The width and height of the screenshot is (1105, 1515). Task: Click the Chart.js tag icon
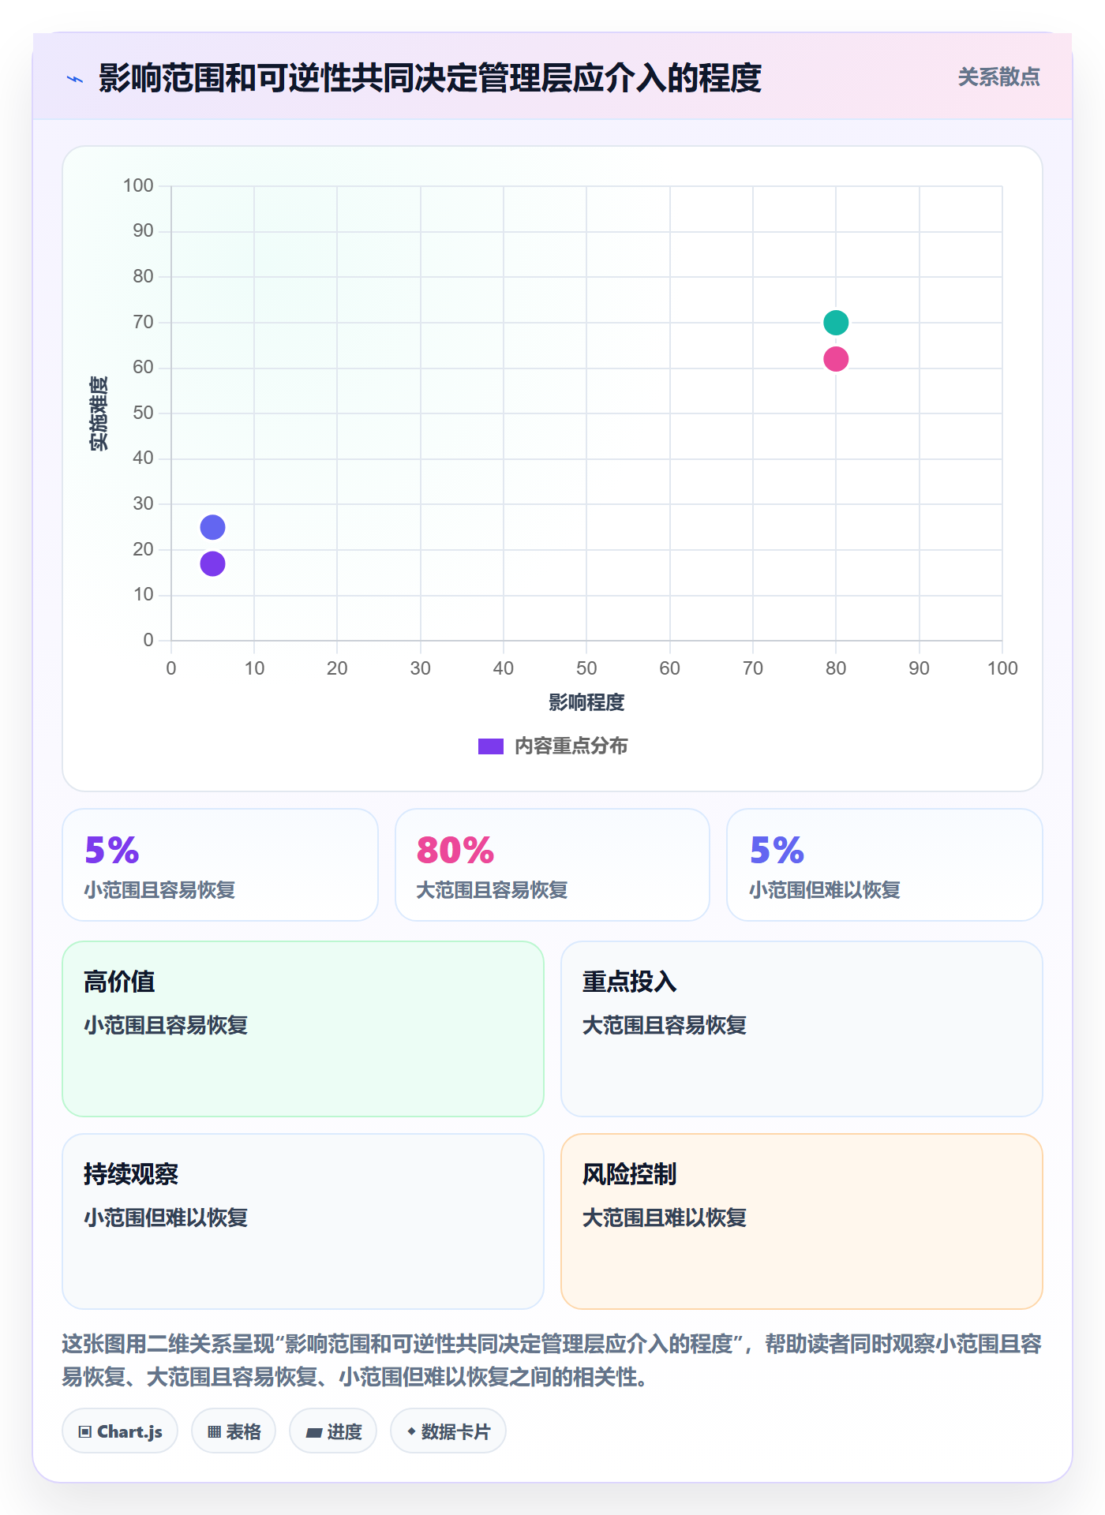[x=85, y=1432]
